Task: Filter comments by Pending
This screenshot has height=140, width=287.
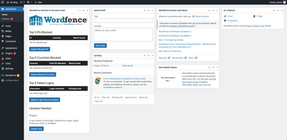Action: (116, 98)
